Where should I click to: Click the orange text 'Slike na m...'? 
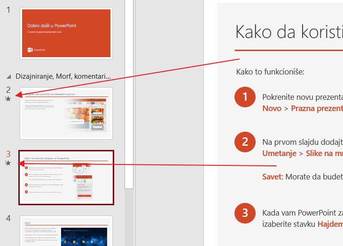pyautogui.click(x=324, y=153)
